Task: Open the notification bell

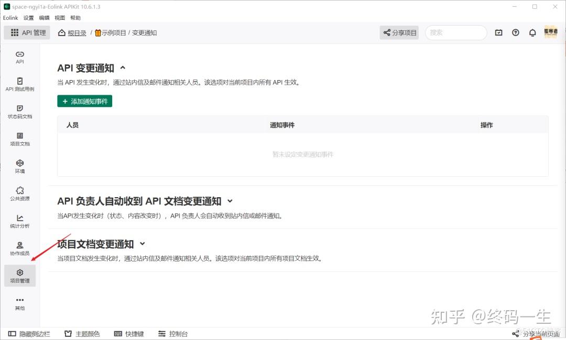Action: click(532, 32)
